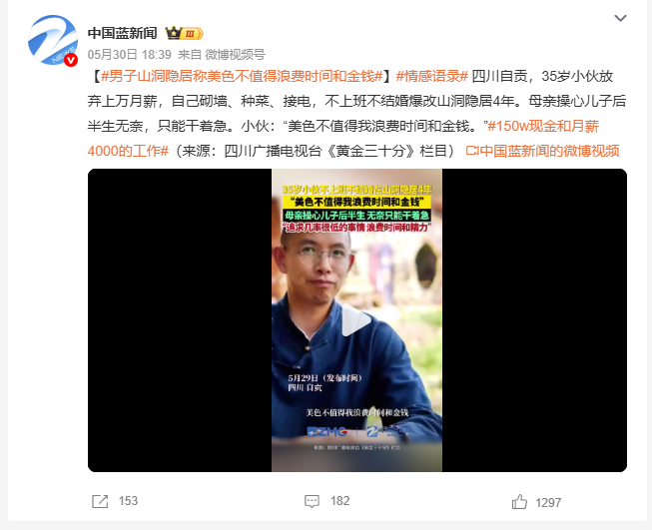Open hashtag #150w现金和月薪4000的工作#
The height and width of the screenshot is (530, 652).
tap(543, 126)
